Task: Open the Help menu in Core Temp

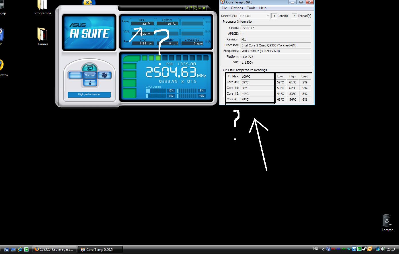Action: (x=263, y=8)
